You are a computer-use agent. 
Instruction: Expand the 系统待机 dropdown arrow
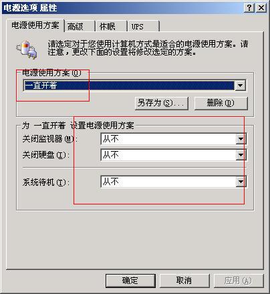click(241, 182)
